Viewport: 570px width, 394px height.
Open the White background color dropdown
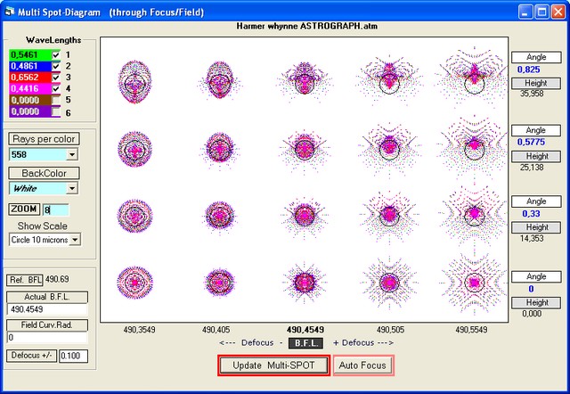72,188
